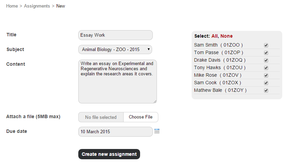The width and height of the screenshot is (285, 162).
Task: Toggle Tony Hawks student checkbox
Action: coord(266,68)
